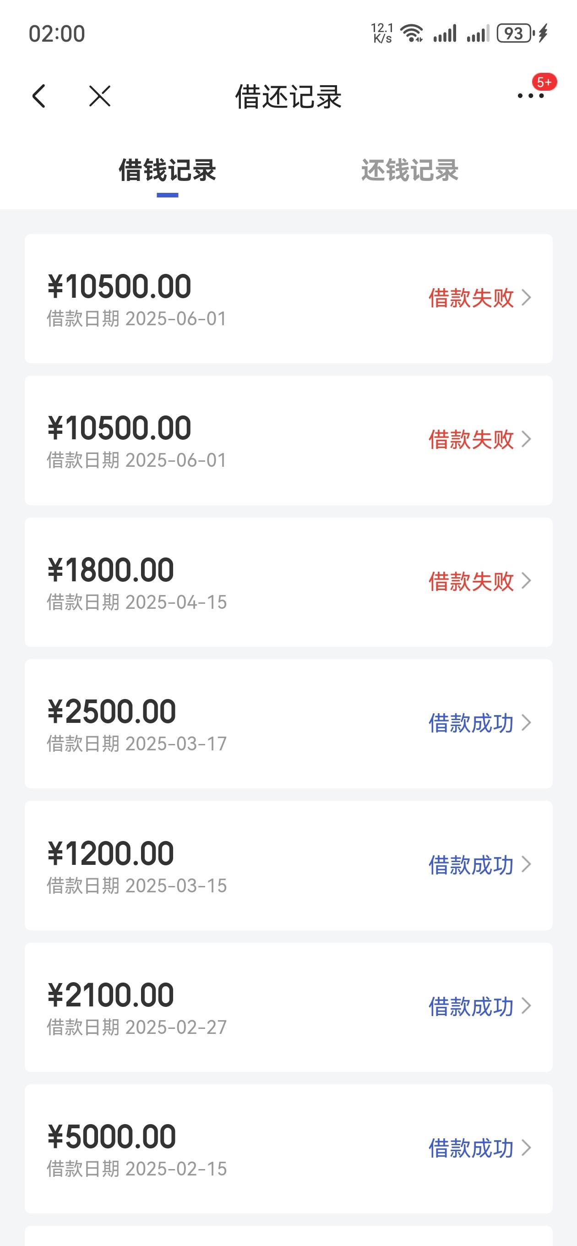Expand chevron for ¥2500.00 loan

point(526,723)
